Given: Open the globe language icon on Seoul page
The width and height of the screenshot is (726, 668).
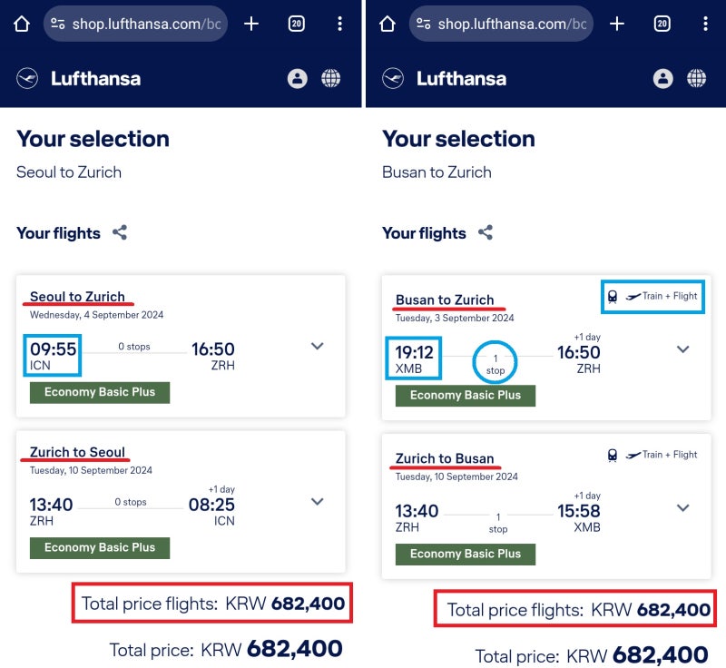Looking at the screenshot, I should point(330,78).
